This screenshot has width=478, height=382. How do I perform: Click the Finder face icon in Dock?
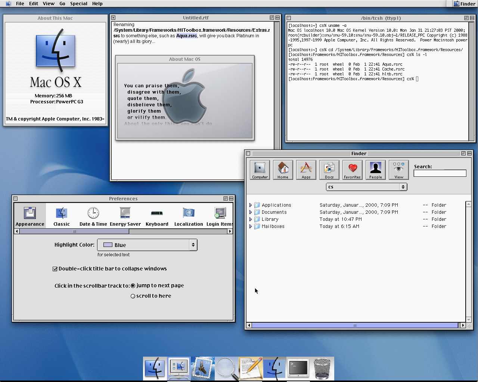155,368
